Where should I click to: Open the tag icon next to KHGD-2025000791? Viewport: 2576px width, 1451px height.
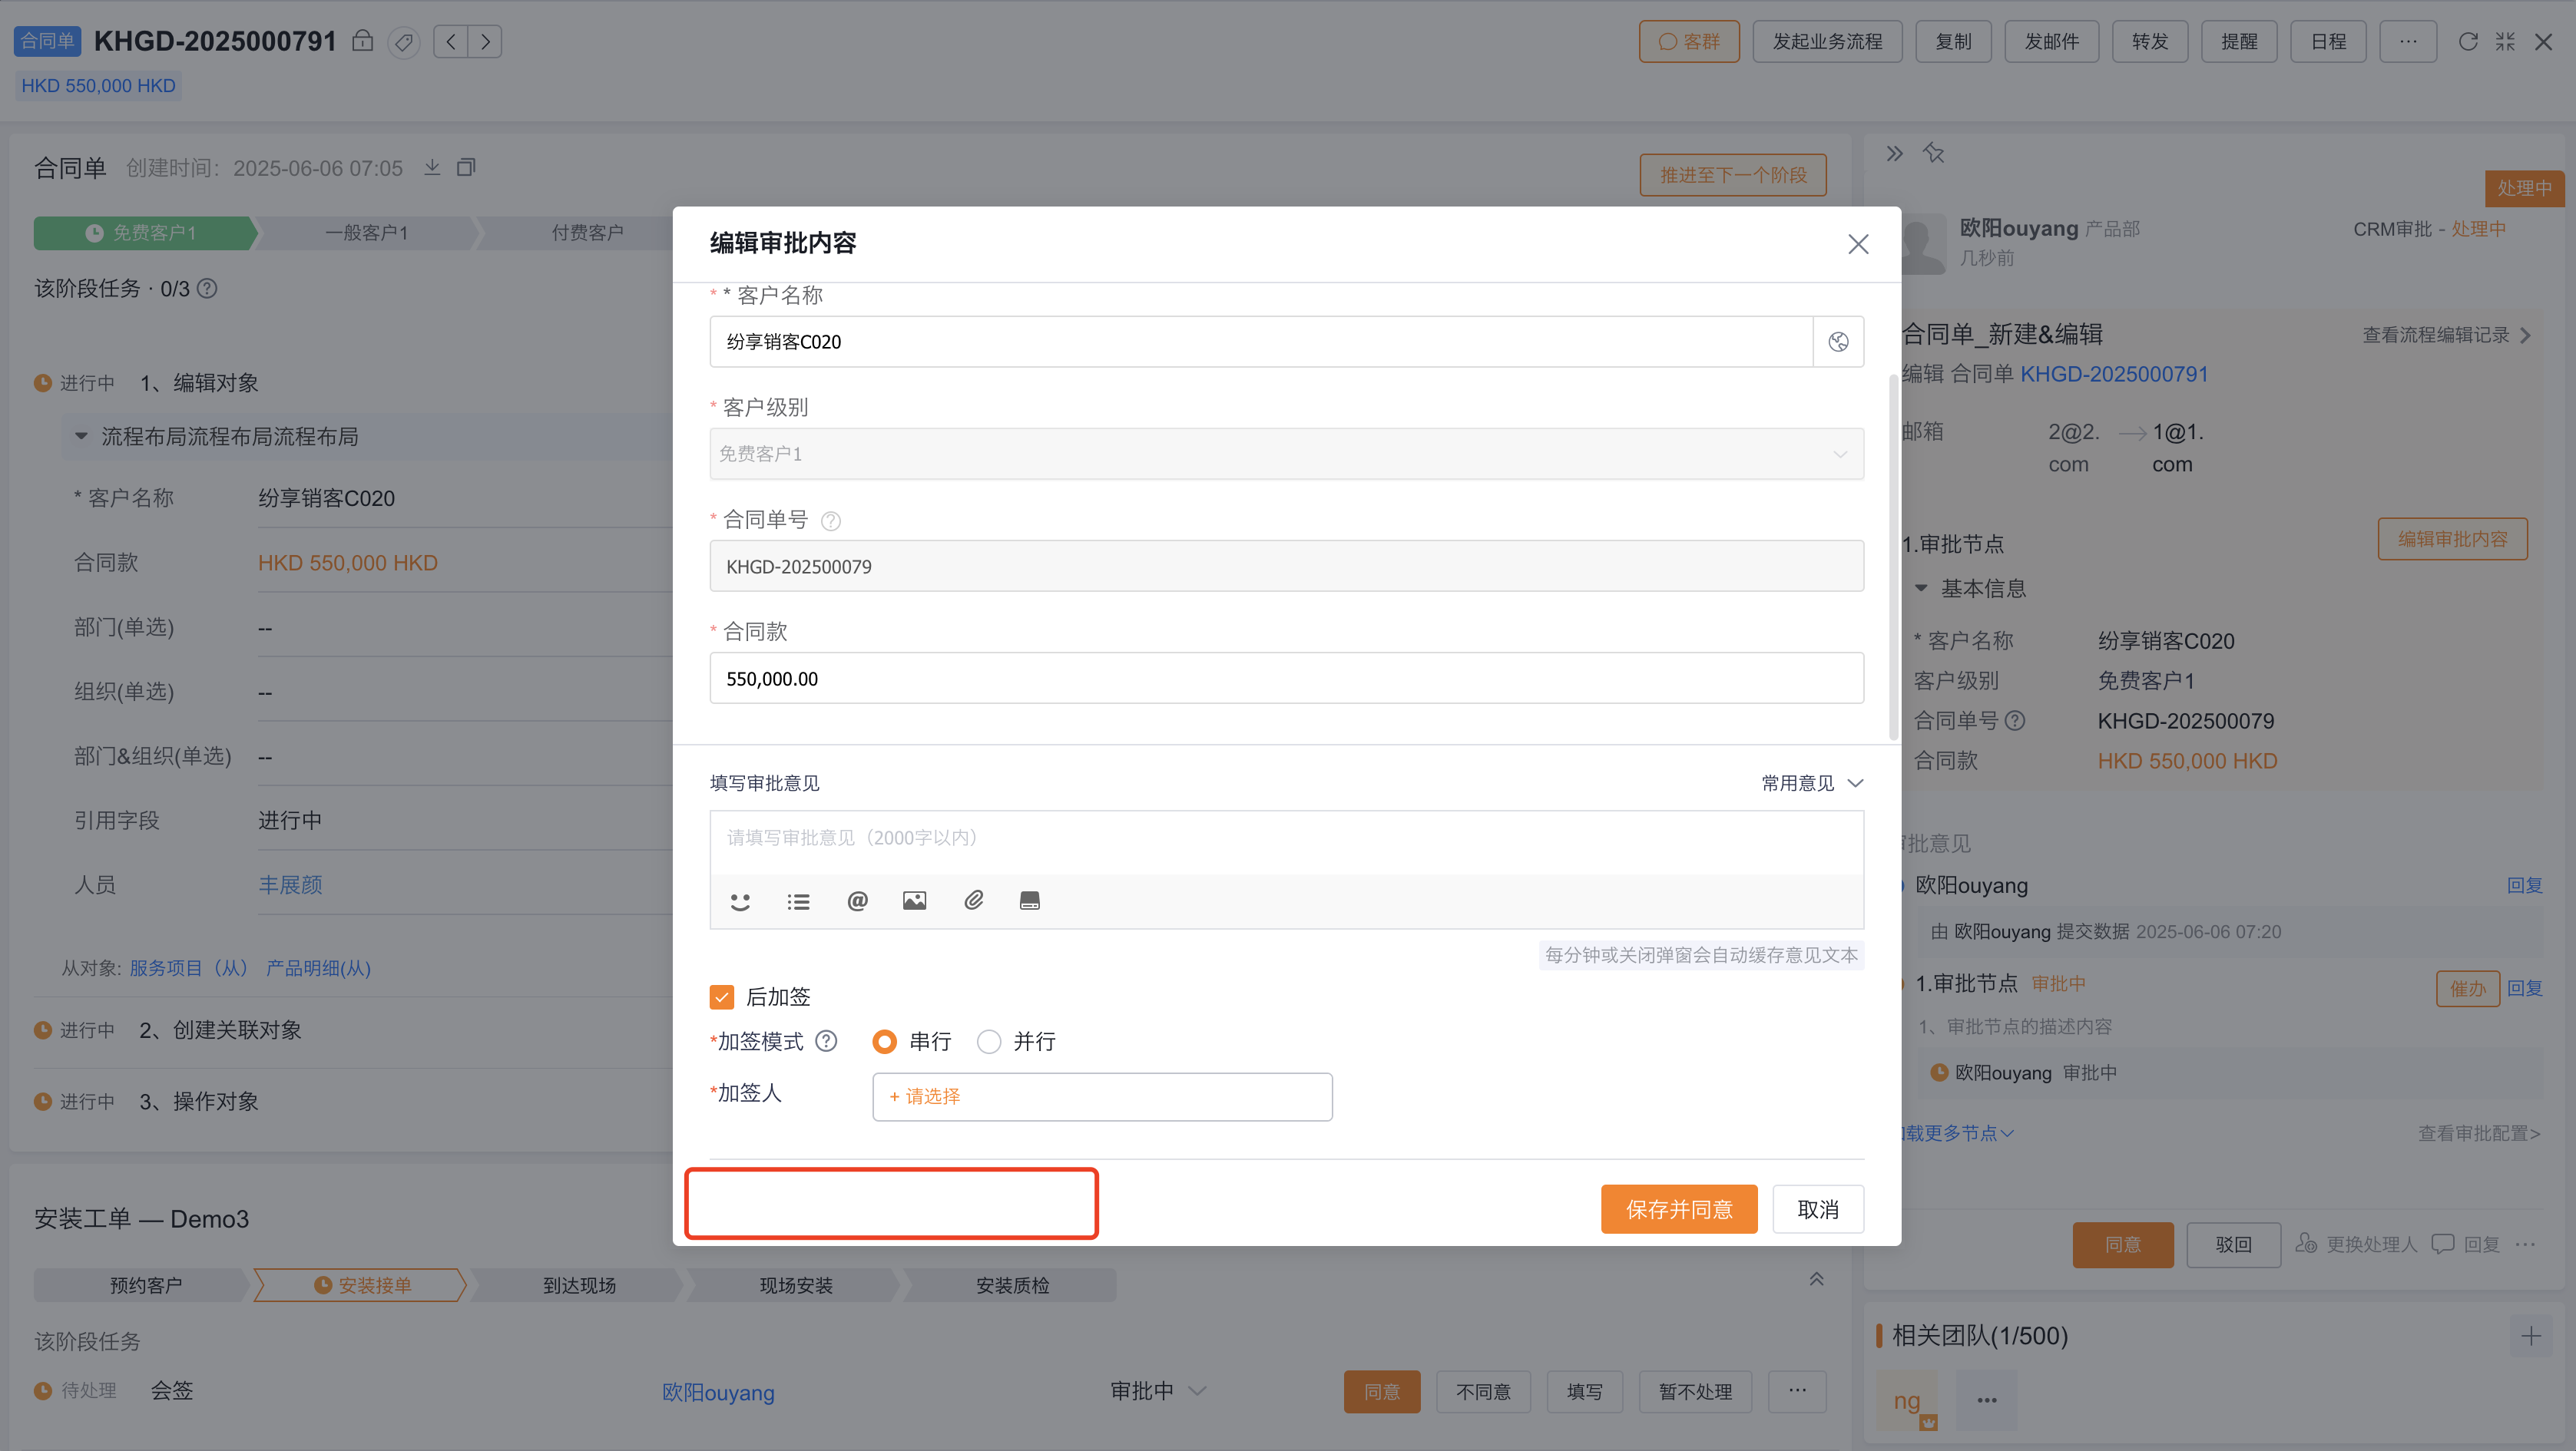click(x=403, y=42)
